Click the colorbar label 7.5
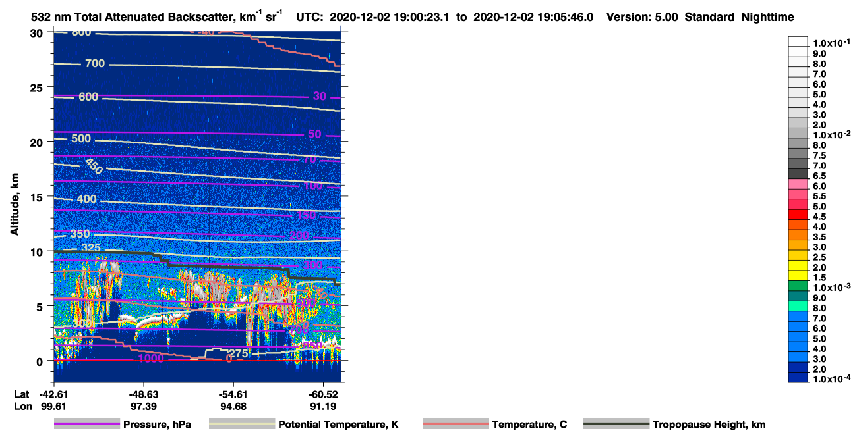 click(819, 155)
